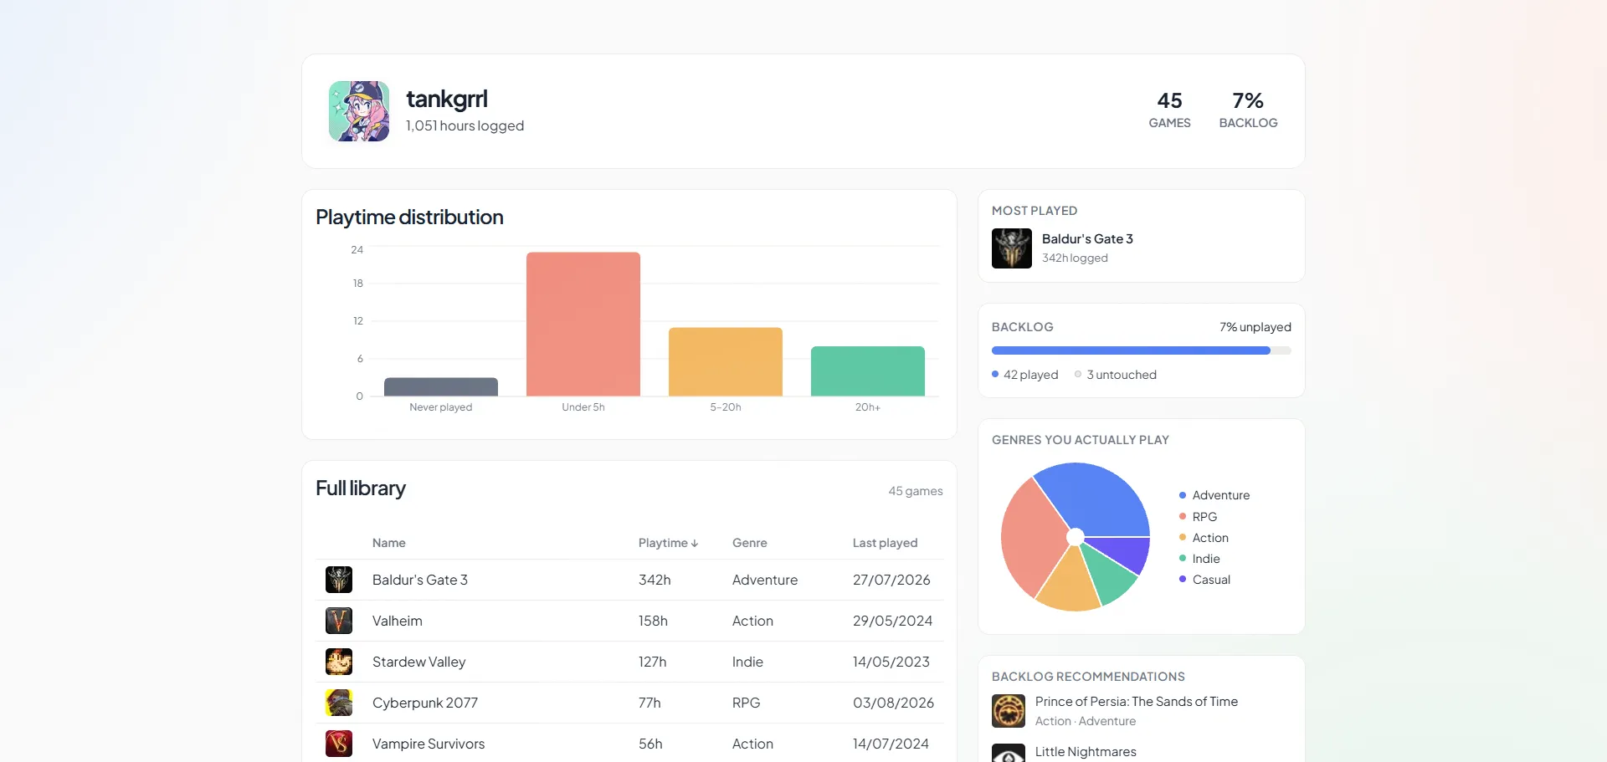Click the backlog progress bar

pos(1142,350)
